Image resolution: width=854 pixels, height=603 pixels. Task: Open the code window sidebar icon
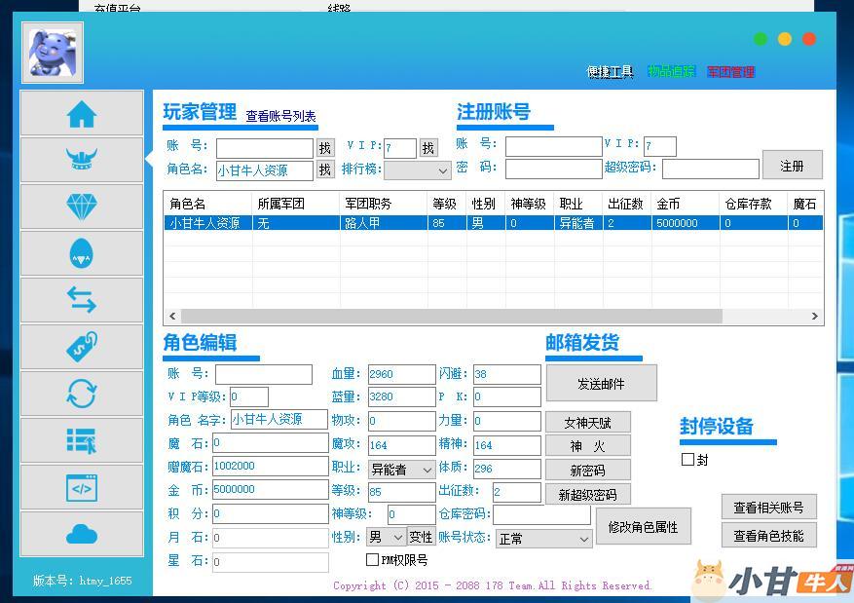click(x=82, y=487)
